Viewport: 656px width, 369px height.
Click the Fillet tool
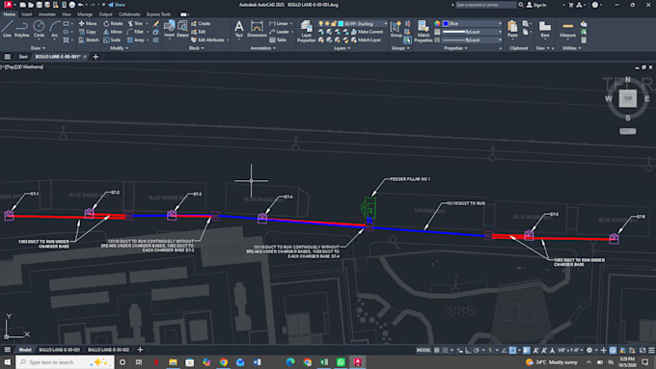click(x=136, y=32)
